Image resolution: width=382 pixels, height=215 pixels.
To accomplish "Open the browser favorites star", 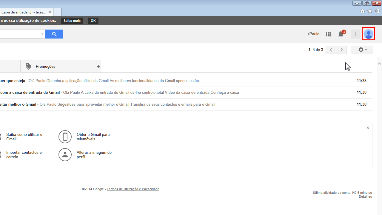I will point(370,11).
